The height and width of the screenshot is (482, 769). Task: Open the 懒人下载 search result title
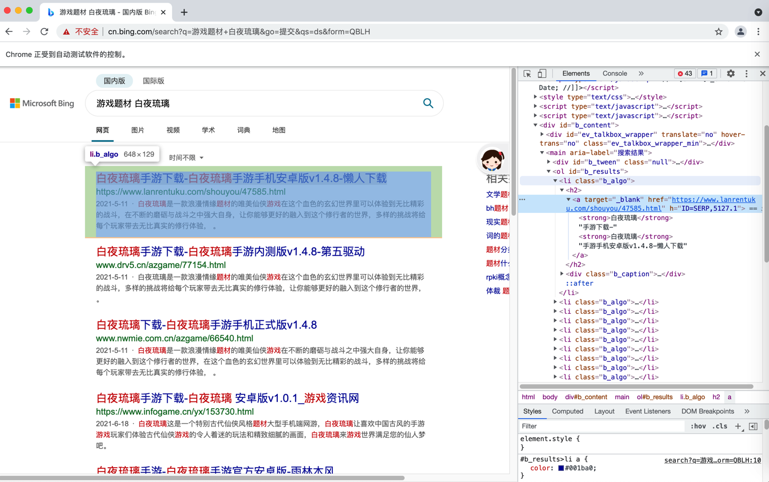pos(241,178)
